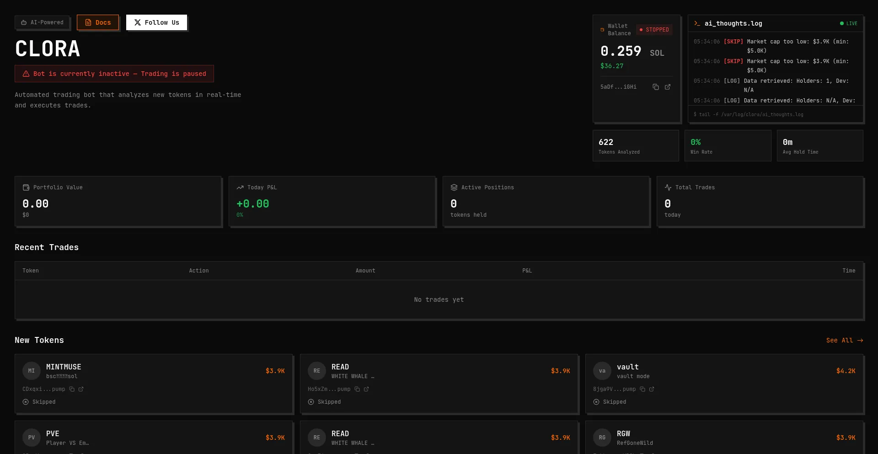The image size is (878, 454).
Task: Copy the wallet address 5aDf...iGHi
Action: (655, 87)
